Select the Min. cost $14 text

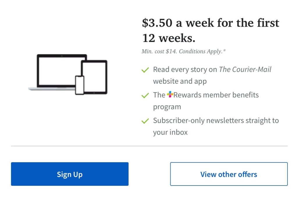tap(159, 52)
